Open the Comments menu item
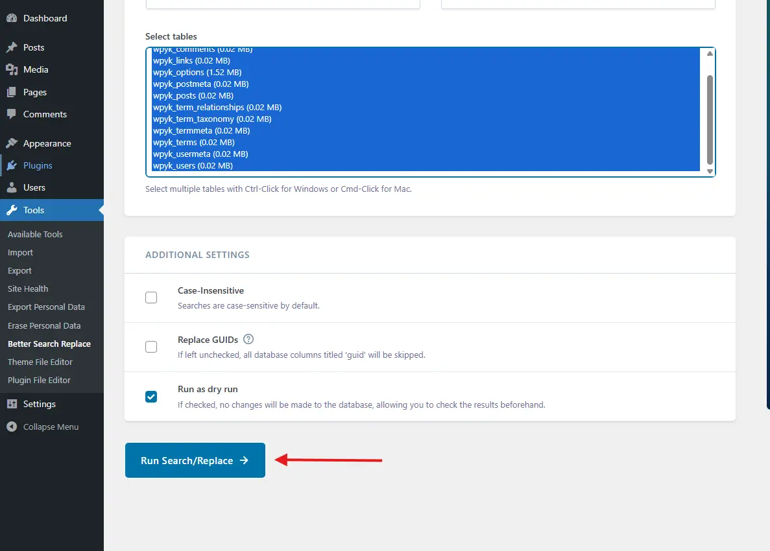The image size is (770, 551). pyautogui.click(x=51, y=114)
